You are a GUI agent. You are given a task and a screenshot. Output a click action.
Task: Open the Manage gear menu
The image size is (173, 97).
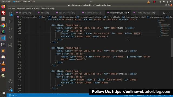(x=10, y=89)
